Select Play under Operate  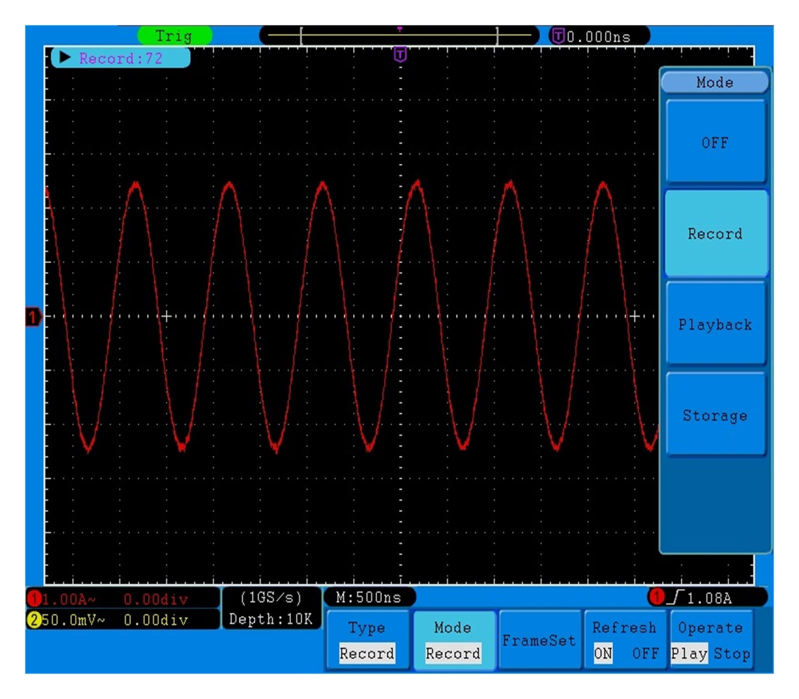pos(689,653)
